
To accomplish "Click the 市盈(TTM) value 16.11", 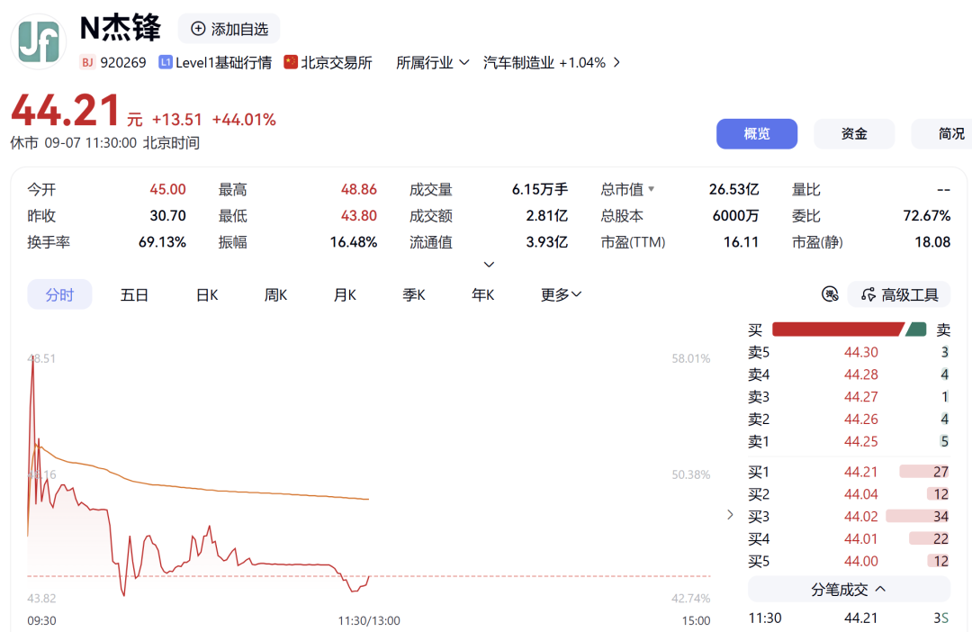I will point(741,242).
